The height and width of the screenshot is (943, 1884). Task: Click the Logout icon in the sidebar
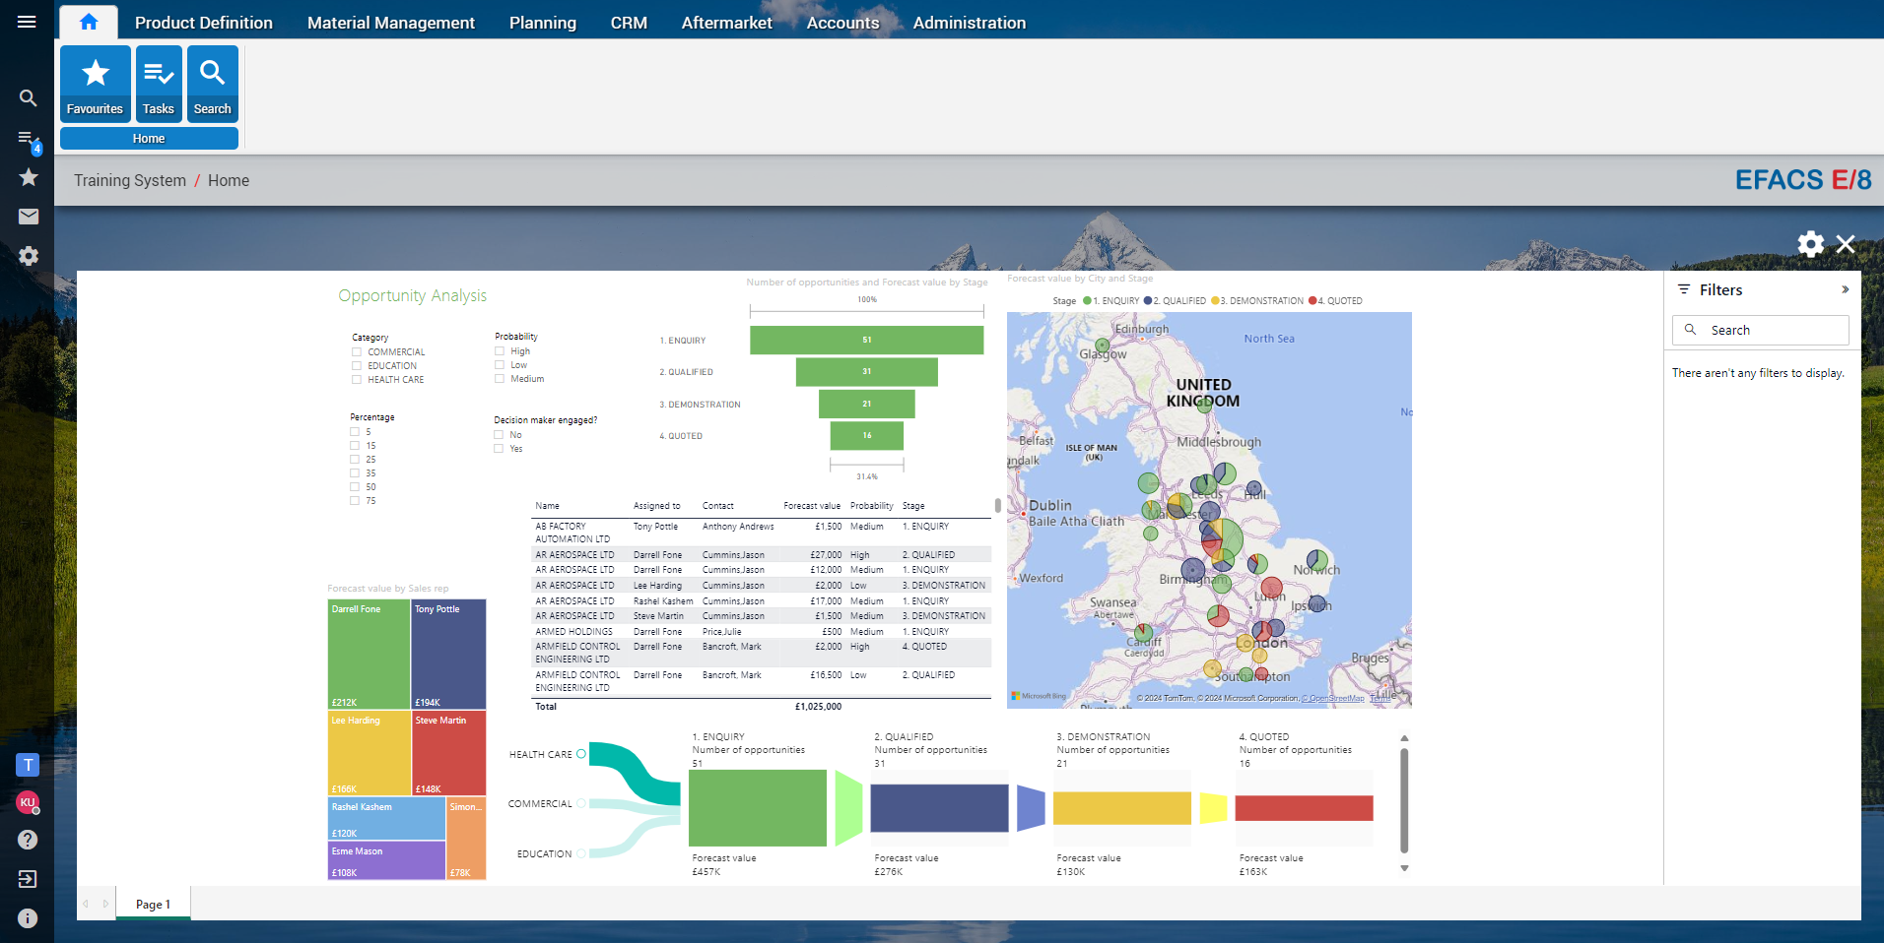27,879
